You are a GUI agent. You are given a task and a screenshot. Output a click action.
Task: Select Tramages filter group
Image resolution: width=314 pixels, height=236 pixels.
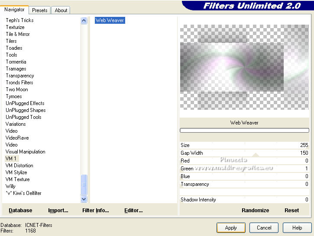point(16,69)
